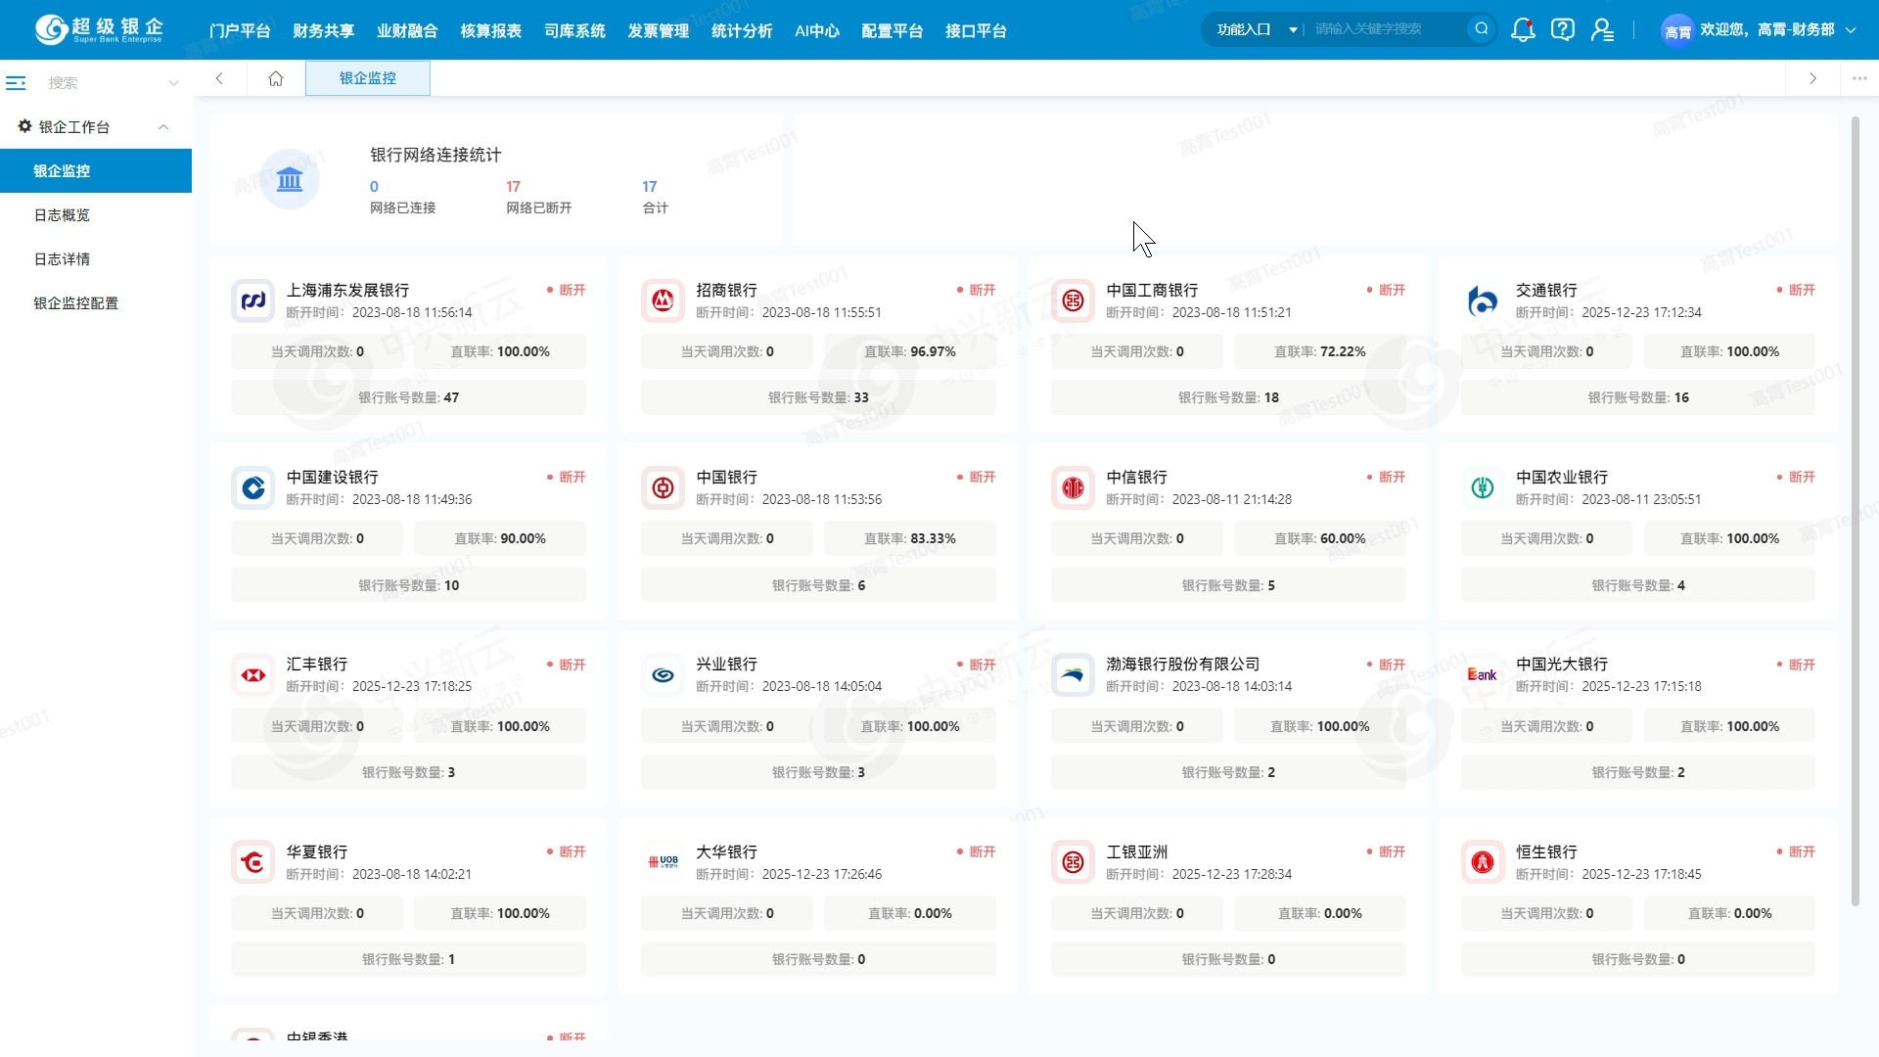Collapse sidebar with hamburger menu icon

16,83
